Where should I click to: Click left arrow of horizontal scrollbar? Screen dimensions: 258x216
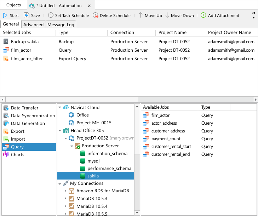click(x=2, y=100)
